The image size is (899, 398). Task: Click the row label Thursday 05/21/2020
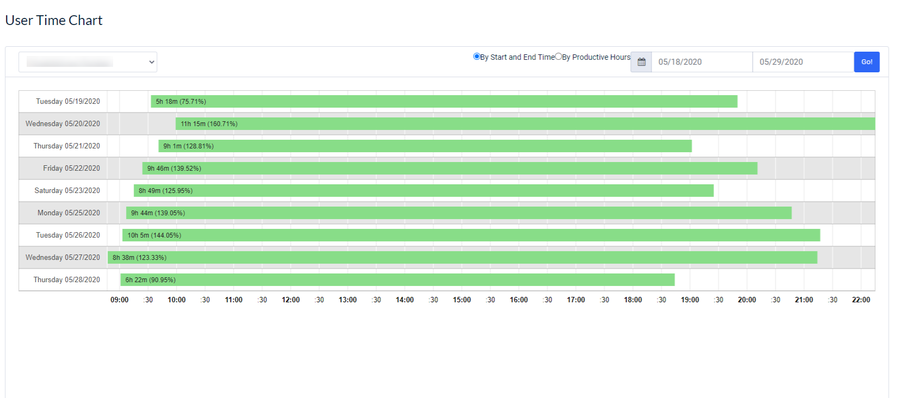67,146
